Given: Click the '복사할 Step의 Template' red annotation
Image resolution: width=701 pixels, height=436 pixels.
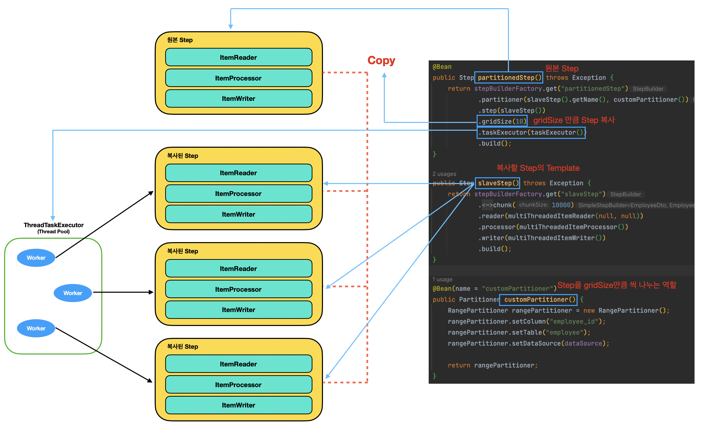Looking at the screenshot, I should pyautogui.click(x=538, y=168).
